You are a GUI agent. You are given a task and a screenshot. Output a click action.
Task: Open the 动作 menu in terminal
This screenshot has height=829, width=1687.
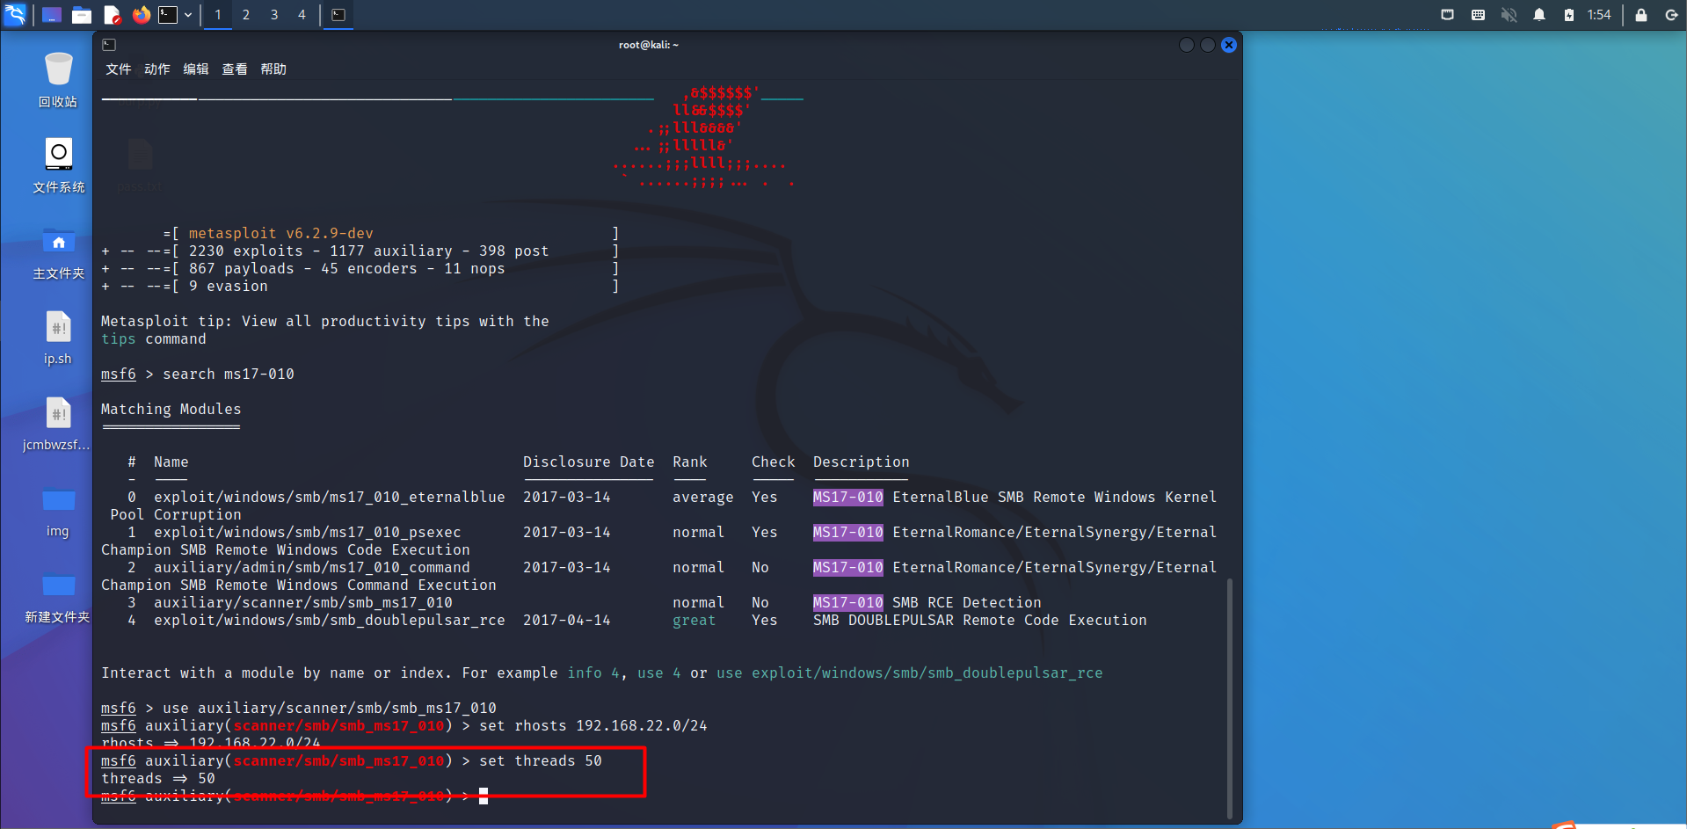tap(157, 69)
